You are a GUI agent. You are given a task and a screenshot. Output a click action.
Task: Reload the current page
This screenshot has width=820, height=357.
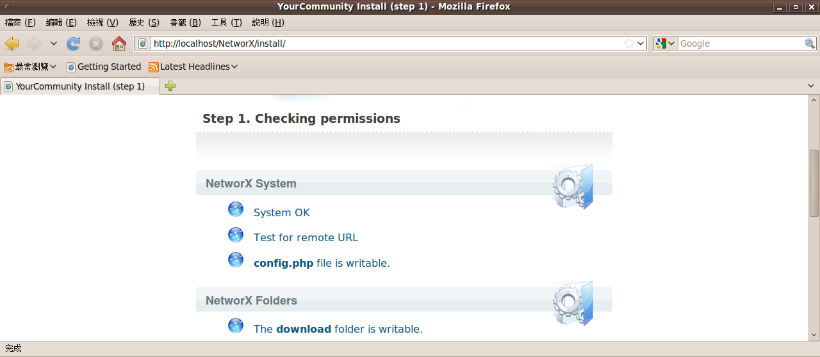click(74, 44)
